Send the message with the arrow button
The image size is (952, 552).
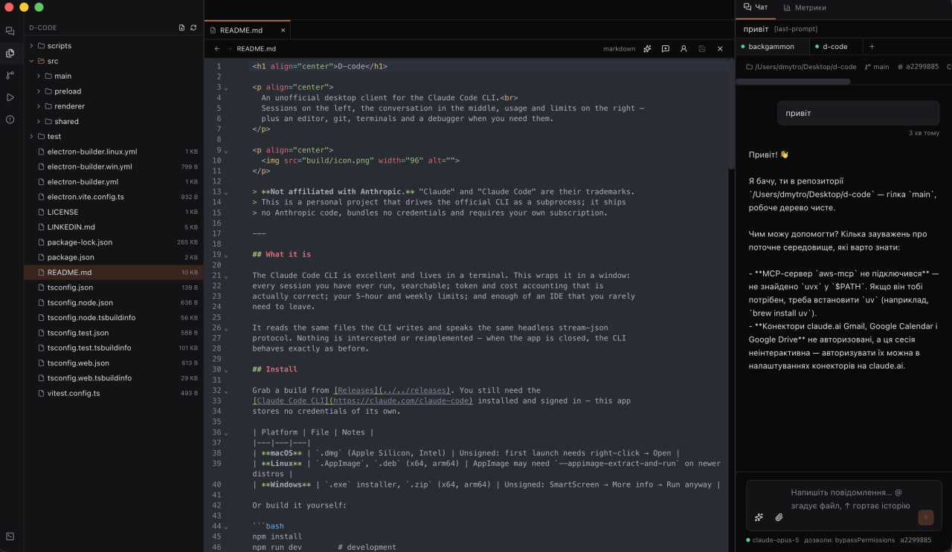point(925,517)
